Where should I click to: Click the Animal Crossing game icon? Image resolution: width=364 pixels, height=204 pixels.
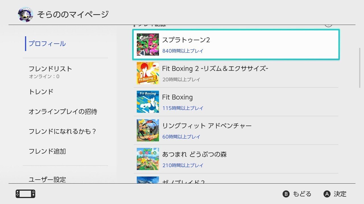(x=148, y=159)
